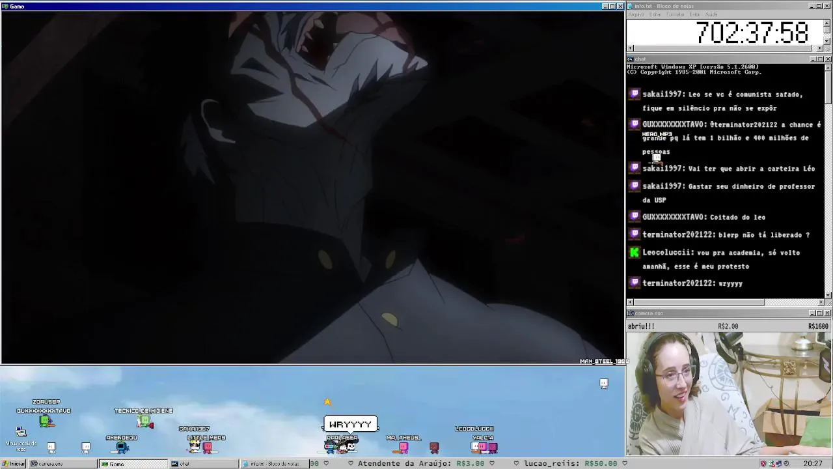Screen dimensions: 833x469
Task: Click the info.txt Notepad title icon
Action: click(630, 6)
